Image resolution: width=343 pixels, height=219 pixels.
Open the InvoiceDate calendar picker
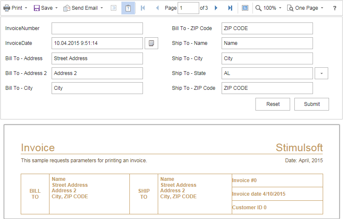click(151, 43)
